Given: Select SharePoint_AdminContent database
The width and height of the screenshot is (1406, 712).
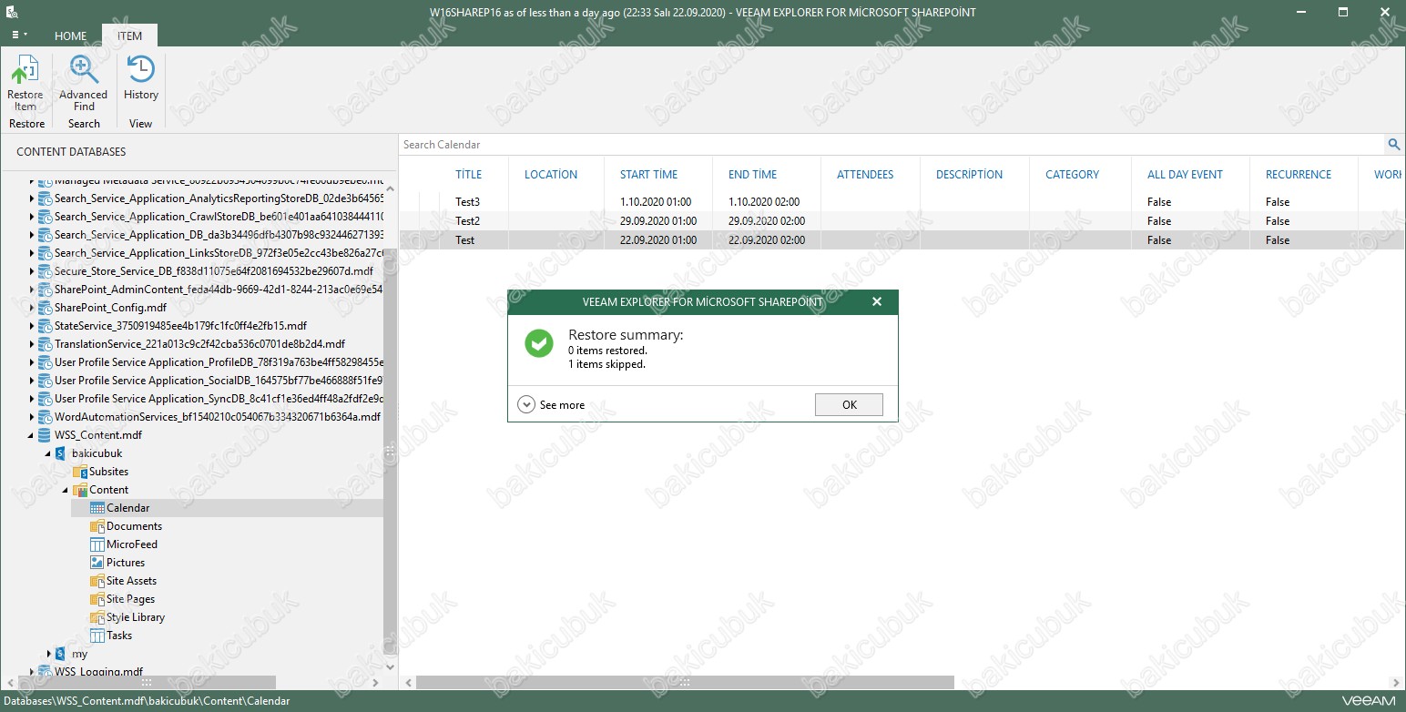Looking at the screenshot, I should click(218, 290).
